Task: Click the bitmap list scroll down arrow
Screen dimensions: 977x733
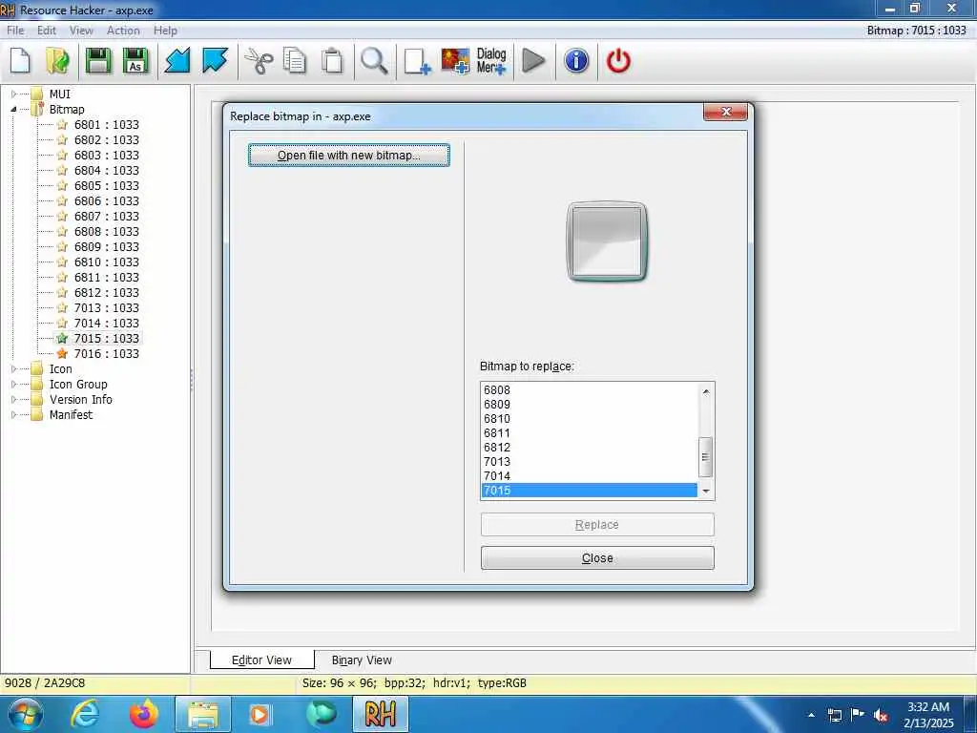Action: (x=705, y=492)
